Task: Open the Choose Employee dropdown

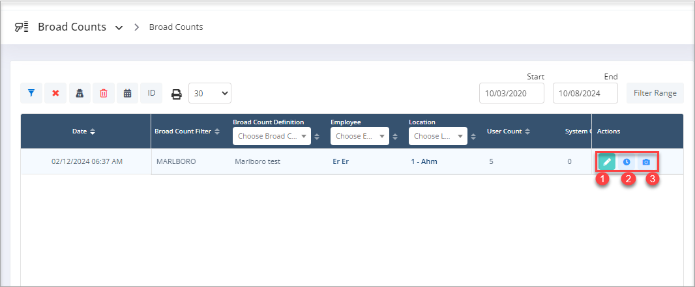Action: click(x=359, y=136)
